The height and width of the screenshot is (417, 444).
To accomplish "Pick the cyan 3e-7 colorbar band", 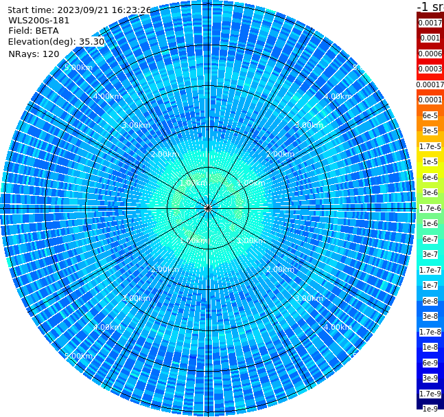I will pyautogui.click(x=430, y=254).
